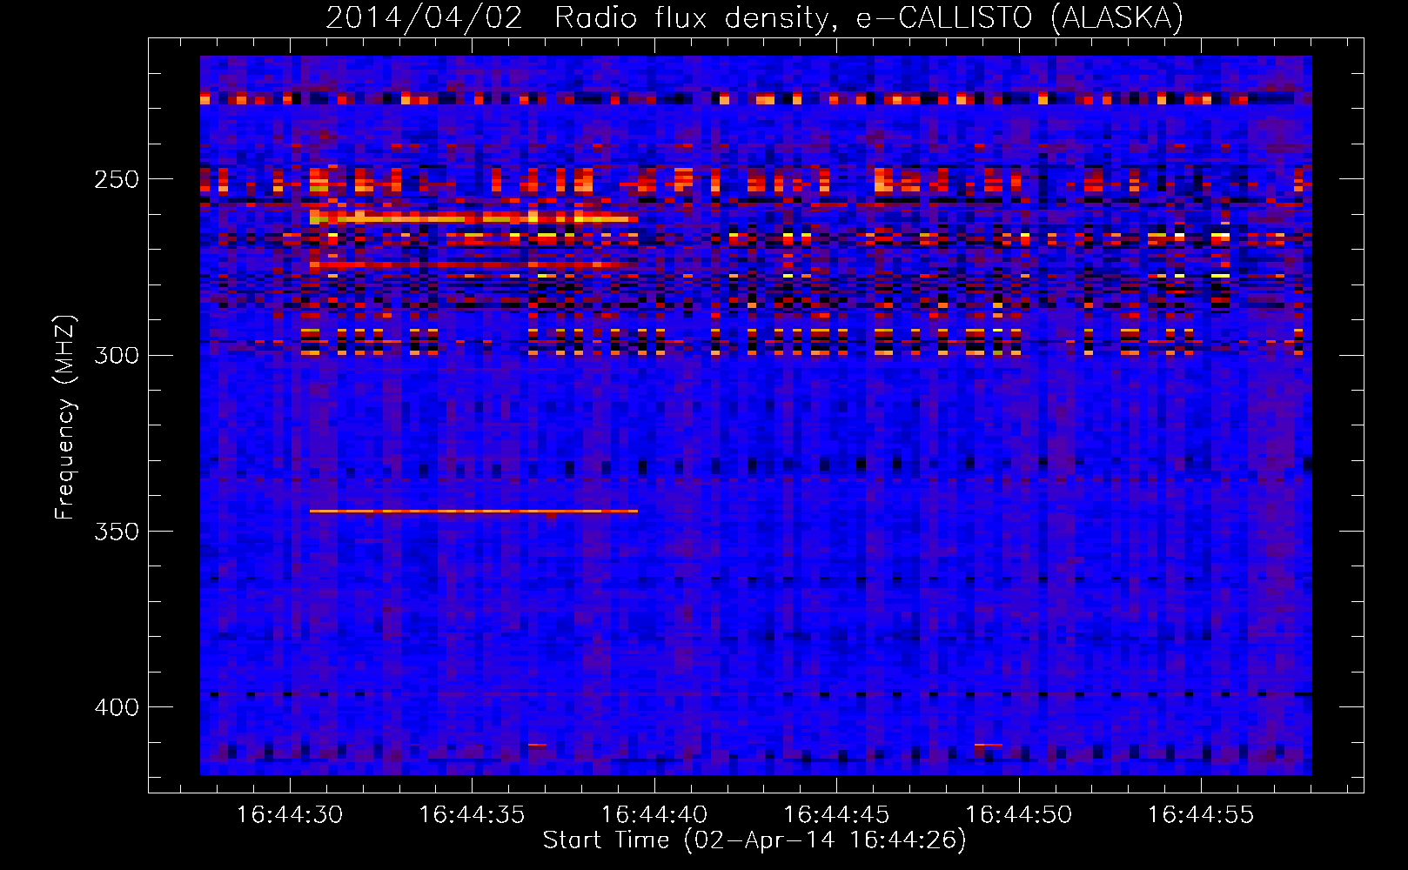Select the 'Frequency (MHZ)' y-axis label
The image size is (1408, 870).
click(65, 418)
